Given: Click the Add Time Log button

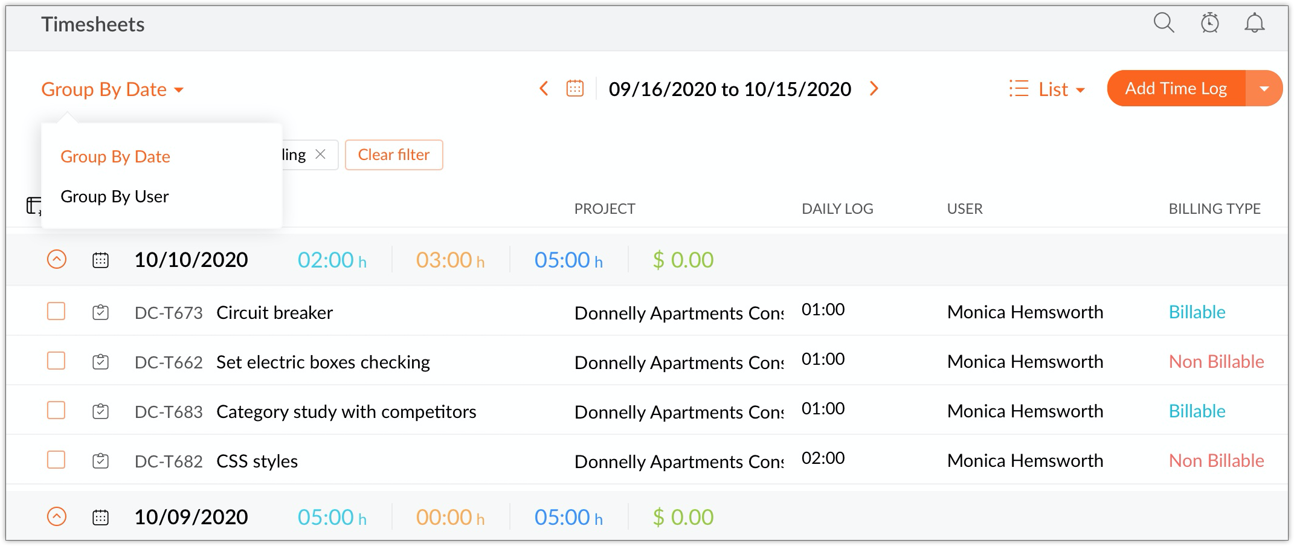Looking at the screenshot, I should (x=1176, y=89).
